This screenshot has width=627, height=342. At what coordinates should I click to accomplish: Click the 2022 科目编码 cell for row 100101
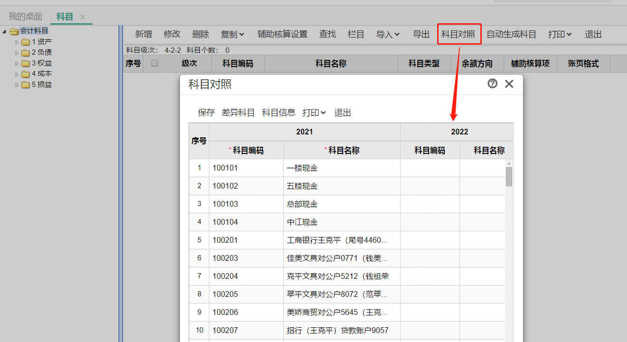pos(430,168)
